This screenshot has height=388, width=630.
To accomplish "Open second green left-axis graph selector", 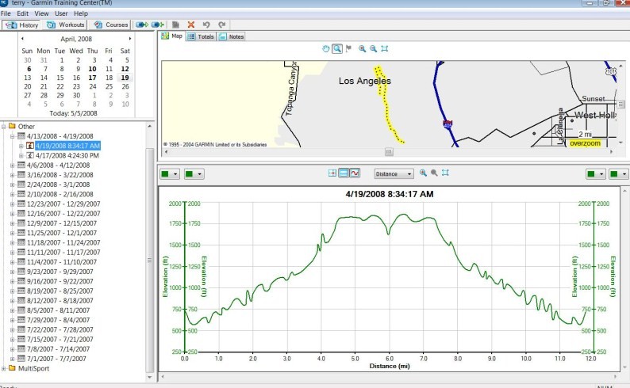I will click(x=194, y=174).
